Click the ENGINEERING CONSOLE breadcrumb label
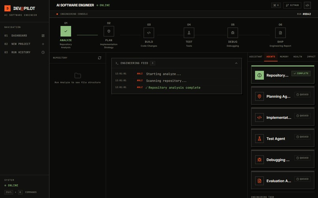Image resolution: width=318 pixels, height=198 pixels. (74, 14)
